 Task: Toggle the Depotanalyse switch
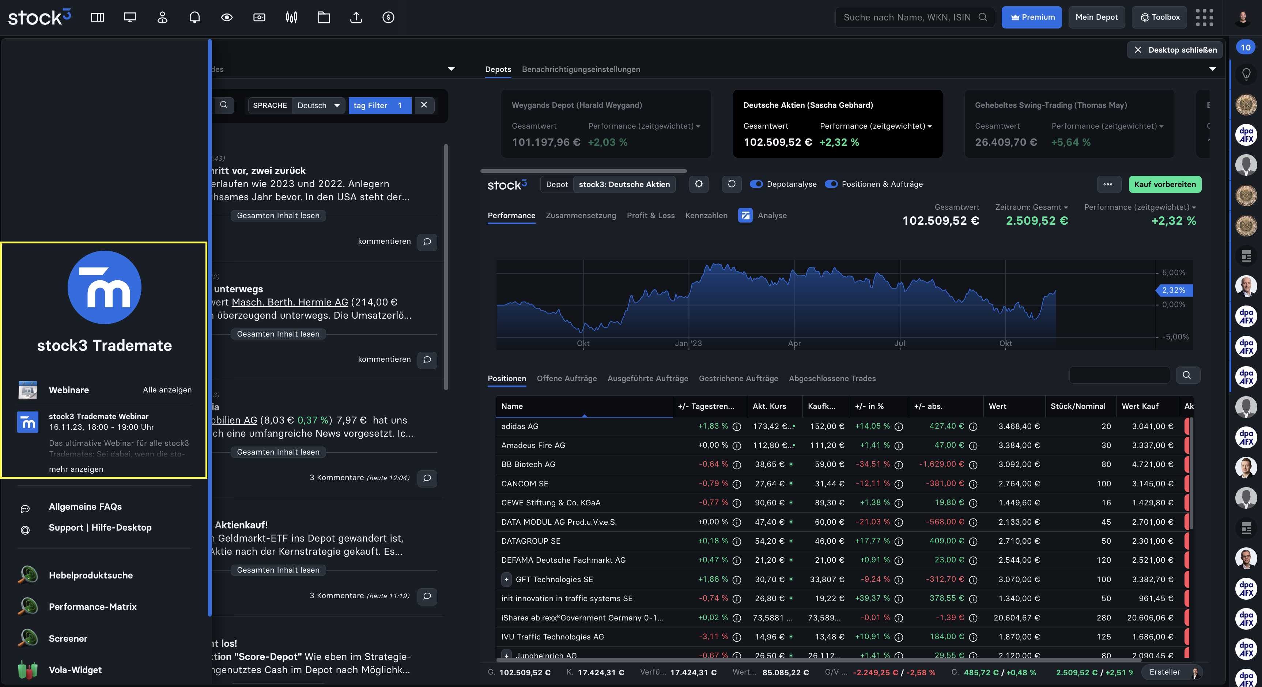pos(756,184)
